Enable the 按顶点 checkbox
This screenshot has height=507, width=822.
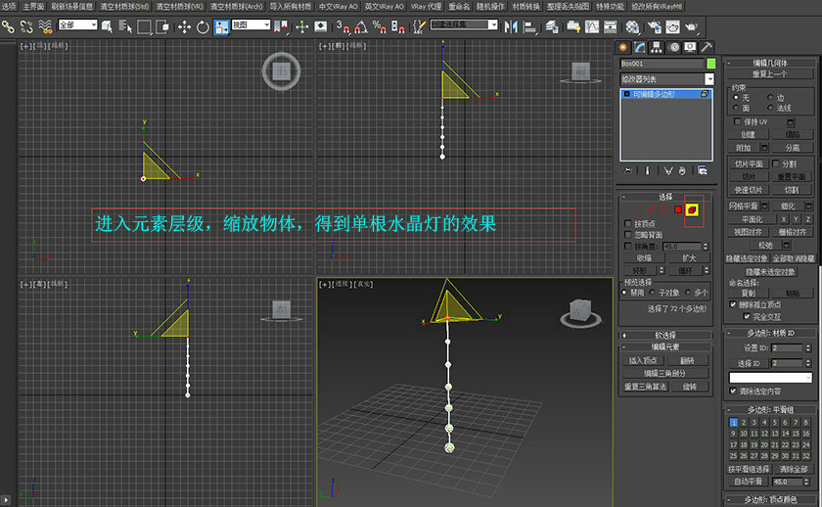tap(628, 224)
